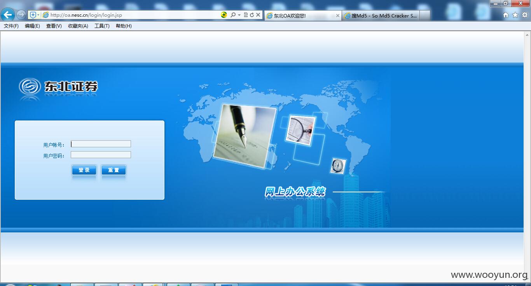Viewport: 531px width, 286px height.
Task: Stop loading with the X icon in address bar
Action: [258, 15]
